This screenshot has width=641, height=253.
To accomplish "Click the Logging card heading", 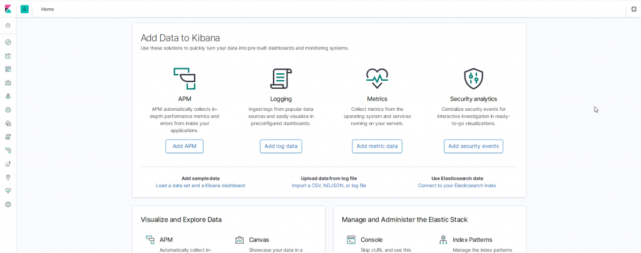I will (281, 99).
